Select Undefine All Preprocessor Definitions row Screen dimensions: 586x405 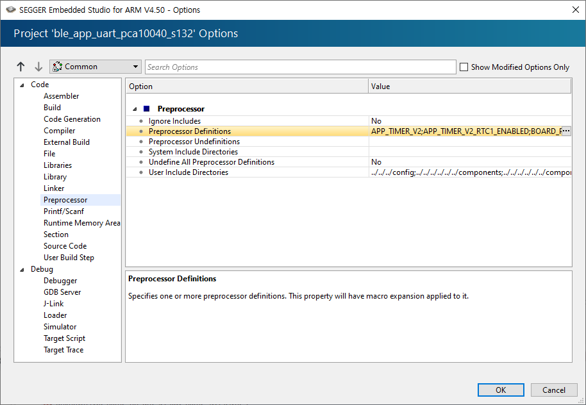tap(348, 162)
